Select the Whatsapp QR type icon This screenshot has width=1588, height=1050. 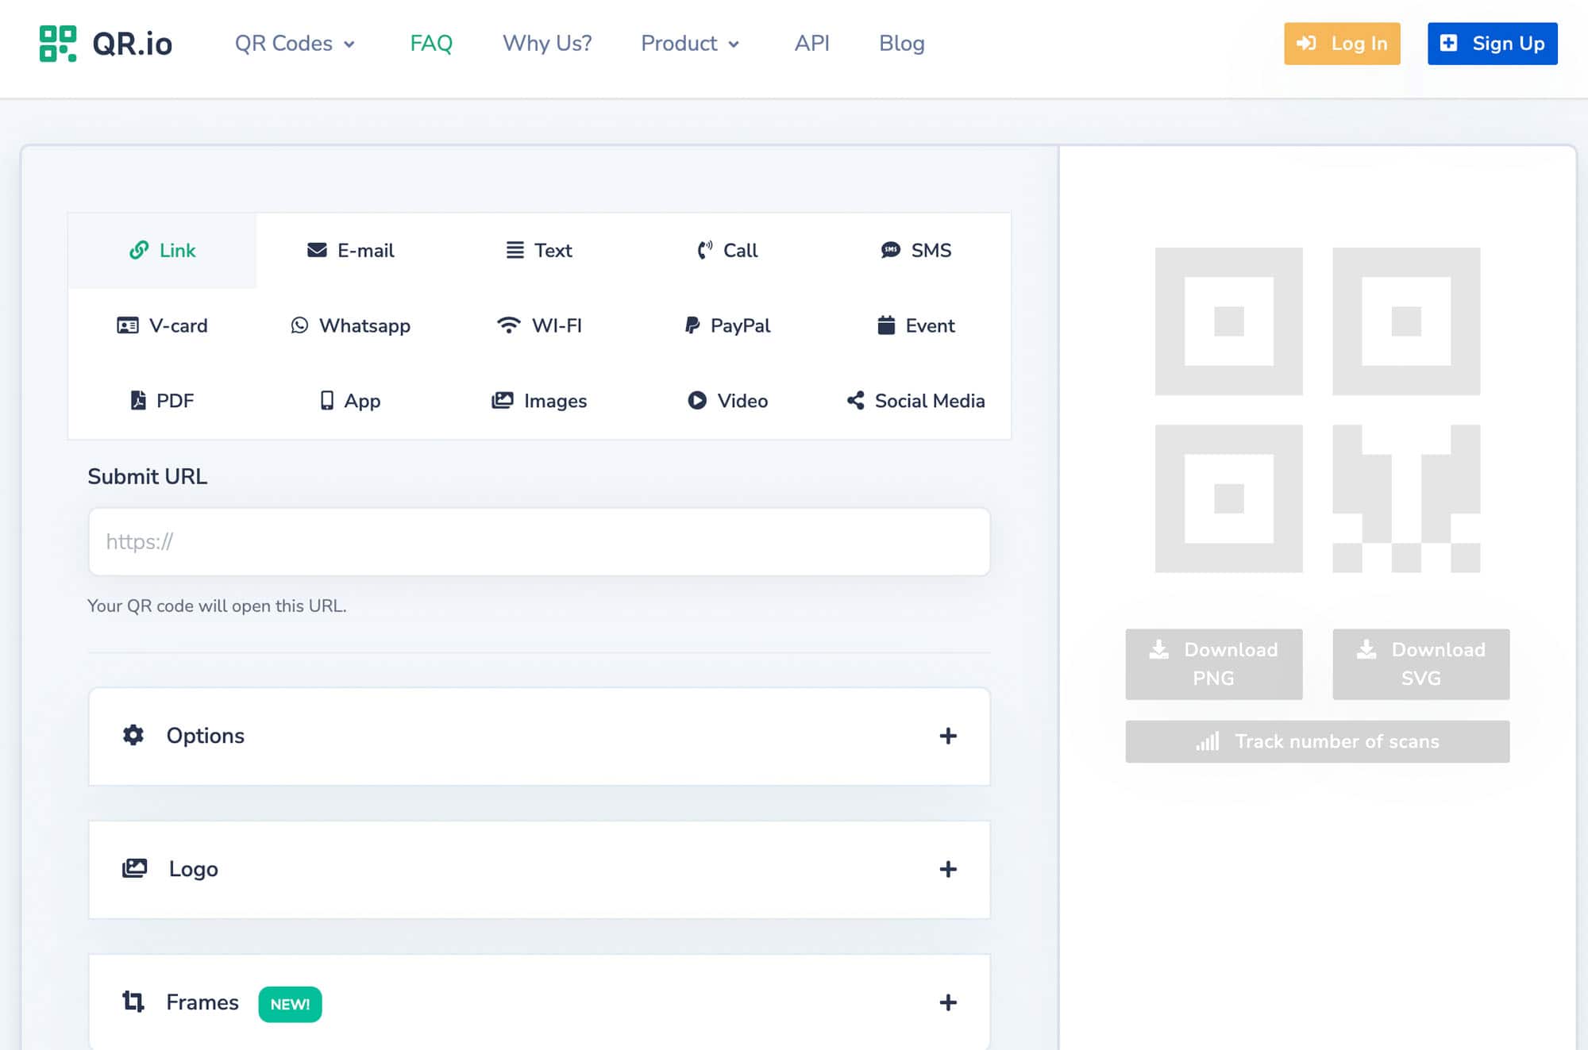tap(299, 325)
